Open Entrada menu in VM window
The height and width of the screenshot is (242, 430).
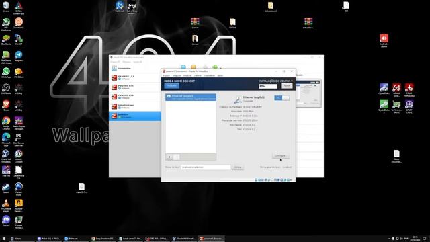198,75
